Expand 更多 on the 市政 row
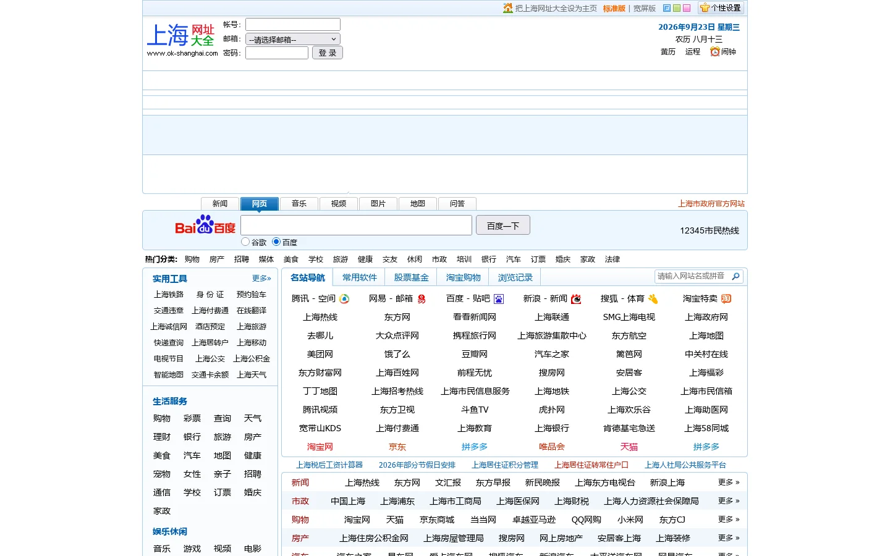Image resolution: width=890 pixels, height=556 pixels. point(729,501)
